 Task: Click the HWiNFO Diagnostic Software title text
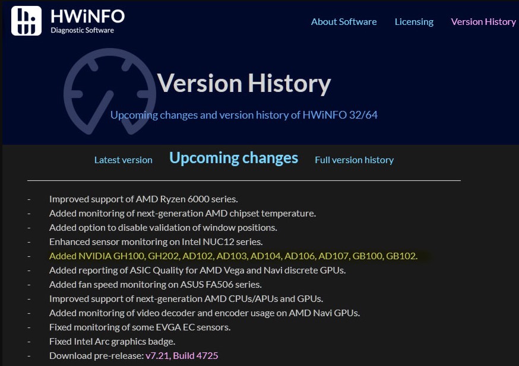87,21
